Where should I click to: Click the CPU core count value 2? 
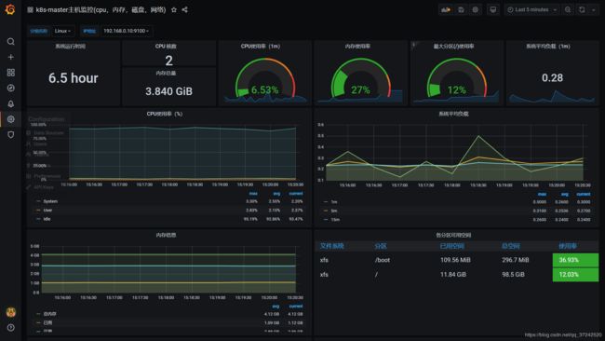click(x=168, y=61)
